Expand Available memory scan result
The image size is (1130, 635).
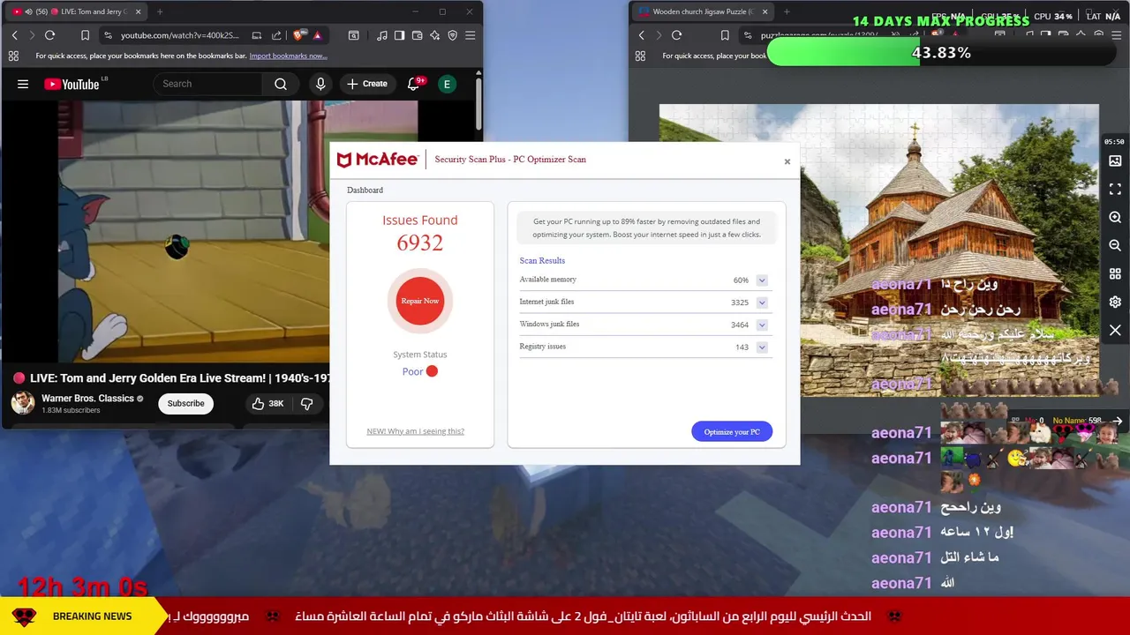pyautogui.click(x=762, y=280)
